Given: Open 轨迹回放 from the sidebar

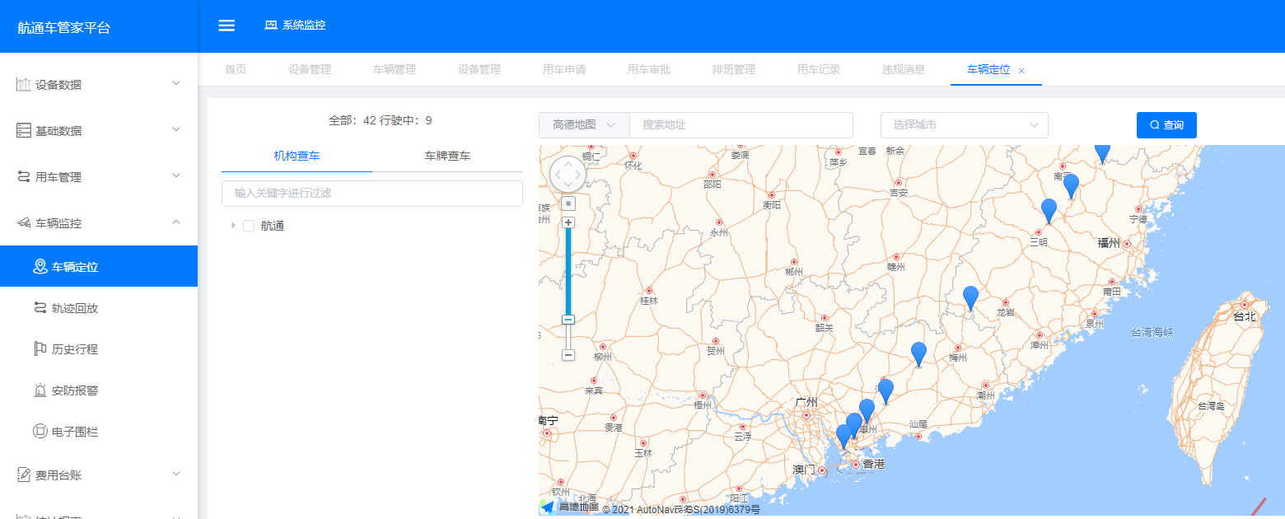Looking at the screenshot, I should 74,308.
